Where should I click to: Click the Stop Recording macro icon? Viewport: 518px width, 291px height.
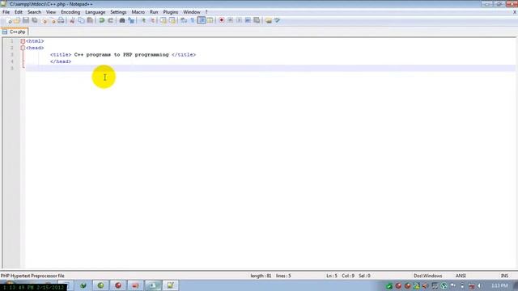[x=230, y=20]
